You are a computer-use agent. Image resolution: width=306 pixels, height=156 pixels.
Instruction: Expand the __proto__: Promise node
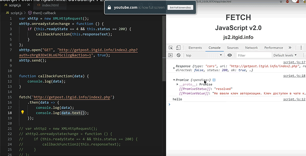pyautogui.click(x=177, y=84)
